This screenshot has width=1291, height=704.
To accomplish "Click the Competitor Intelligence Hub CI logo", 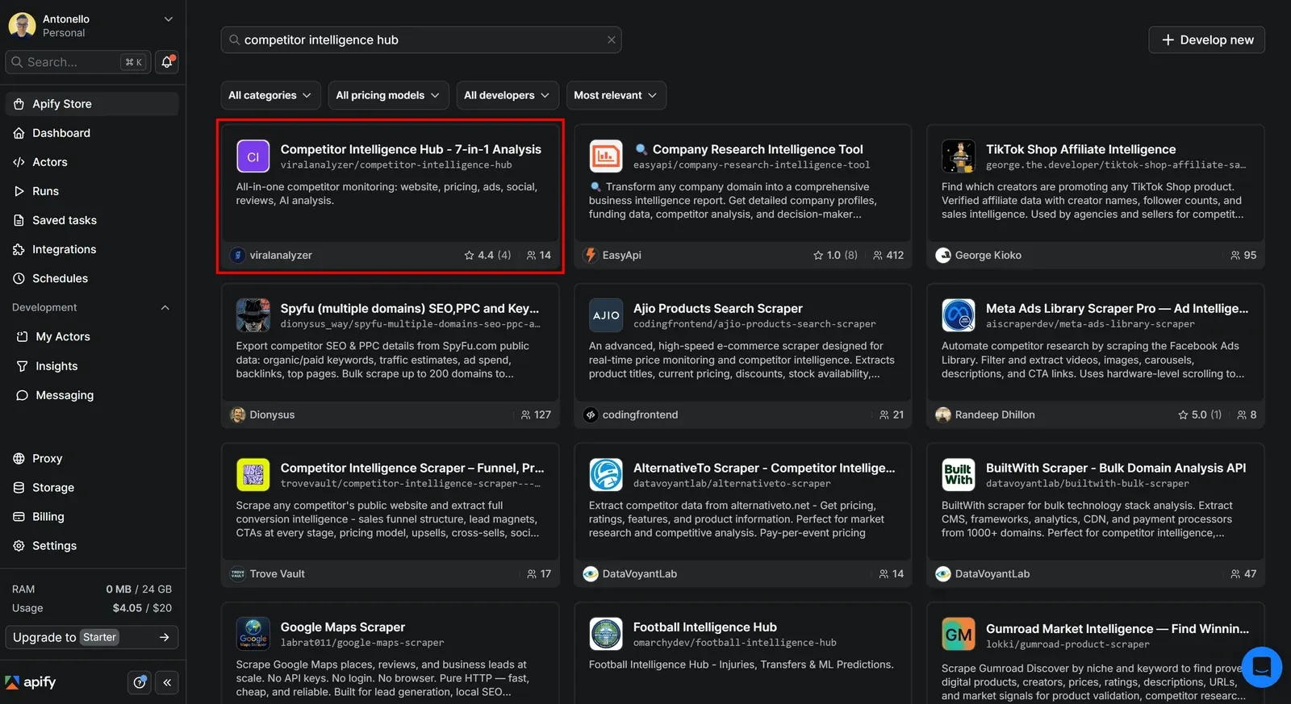I will [253, 156].
